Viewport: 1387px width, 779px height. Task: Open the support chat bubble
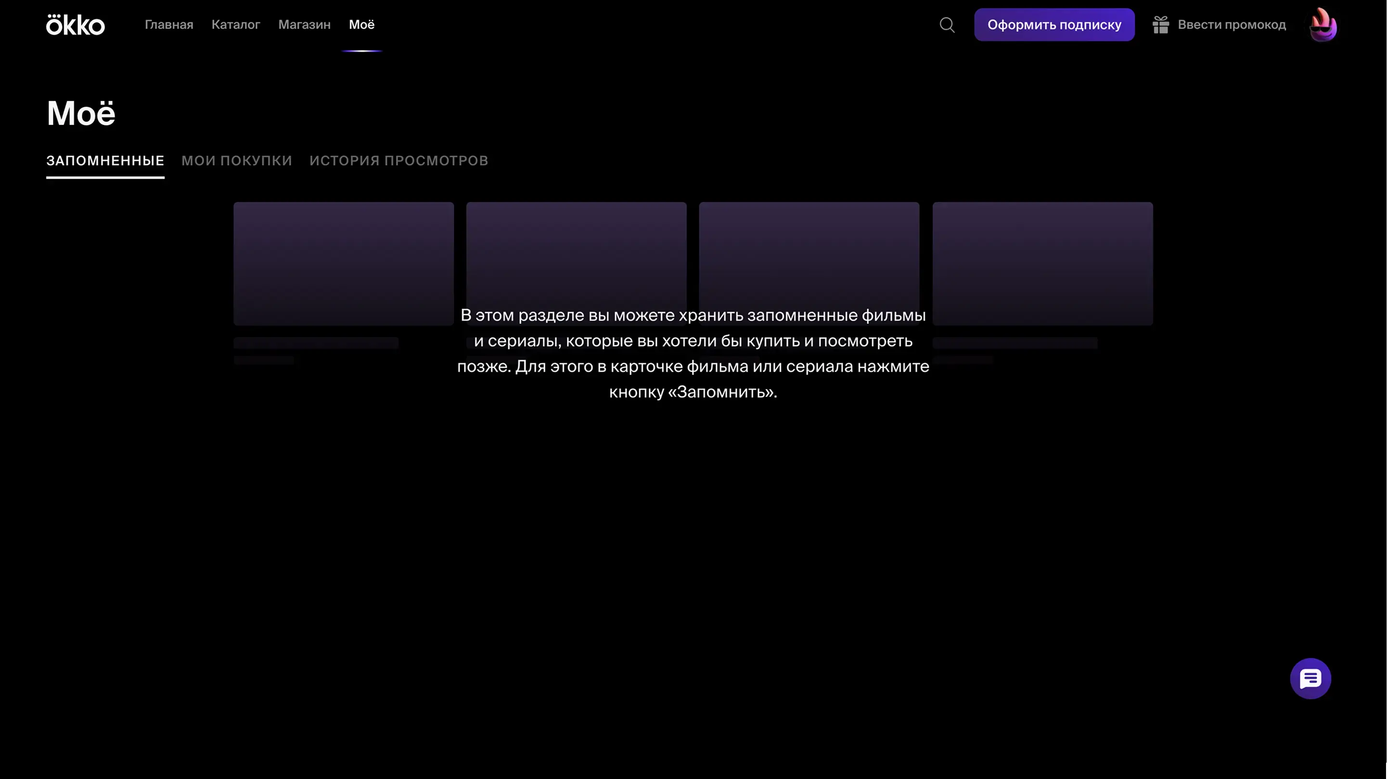(x=1310, y=678)
